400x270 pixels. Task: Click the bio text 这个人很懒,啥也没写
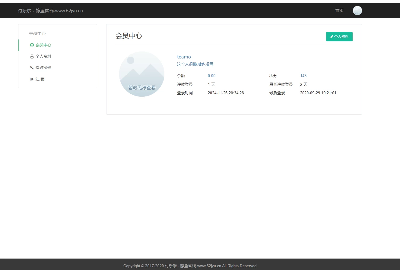tap(195, 64)
